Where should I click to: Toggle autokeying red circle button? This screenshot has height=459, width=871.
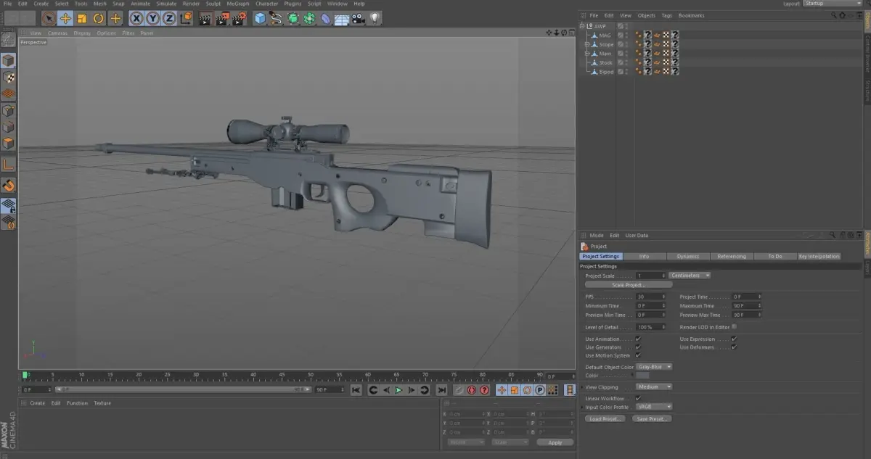point(472,390)
